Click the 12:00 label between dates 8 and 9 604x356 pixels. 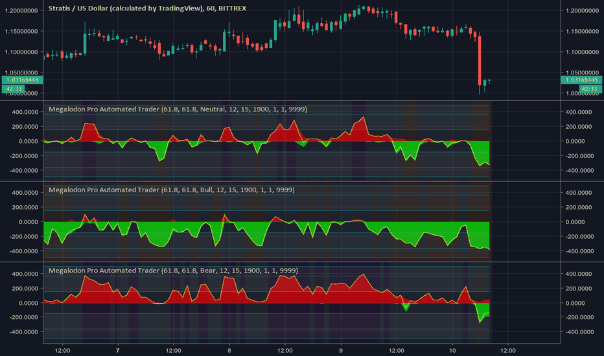285,351
